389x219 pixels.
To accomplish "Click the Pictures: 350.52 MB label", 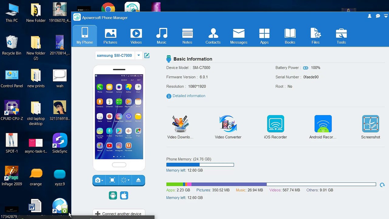I will 213,190.
